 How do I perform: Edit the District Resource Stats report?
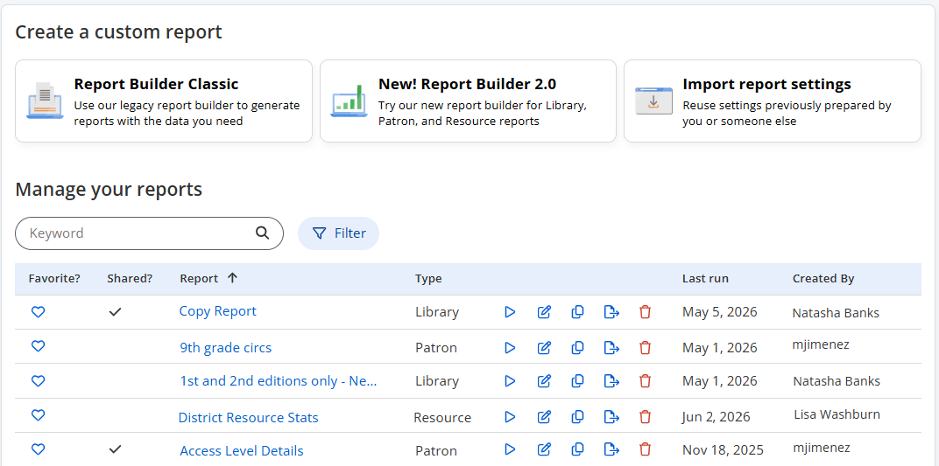tap(544, 417)
